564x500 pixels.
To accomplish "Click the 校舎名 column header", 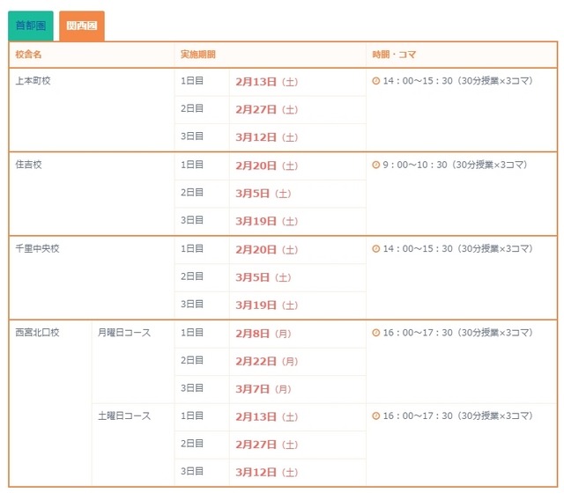I will [x=28, y=55].
